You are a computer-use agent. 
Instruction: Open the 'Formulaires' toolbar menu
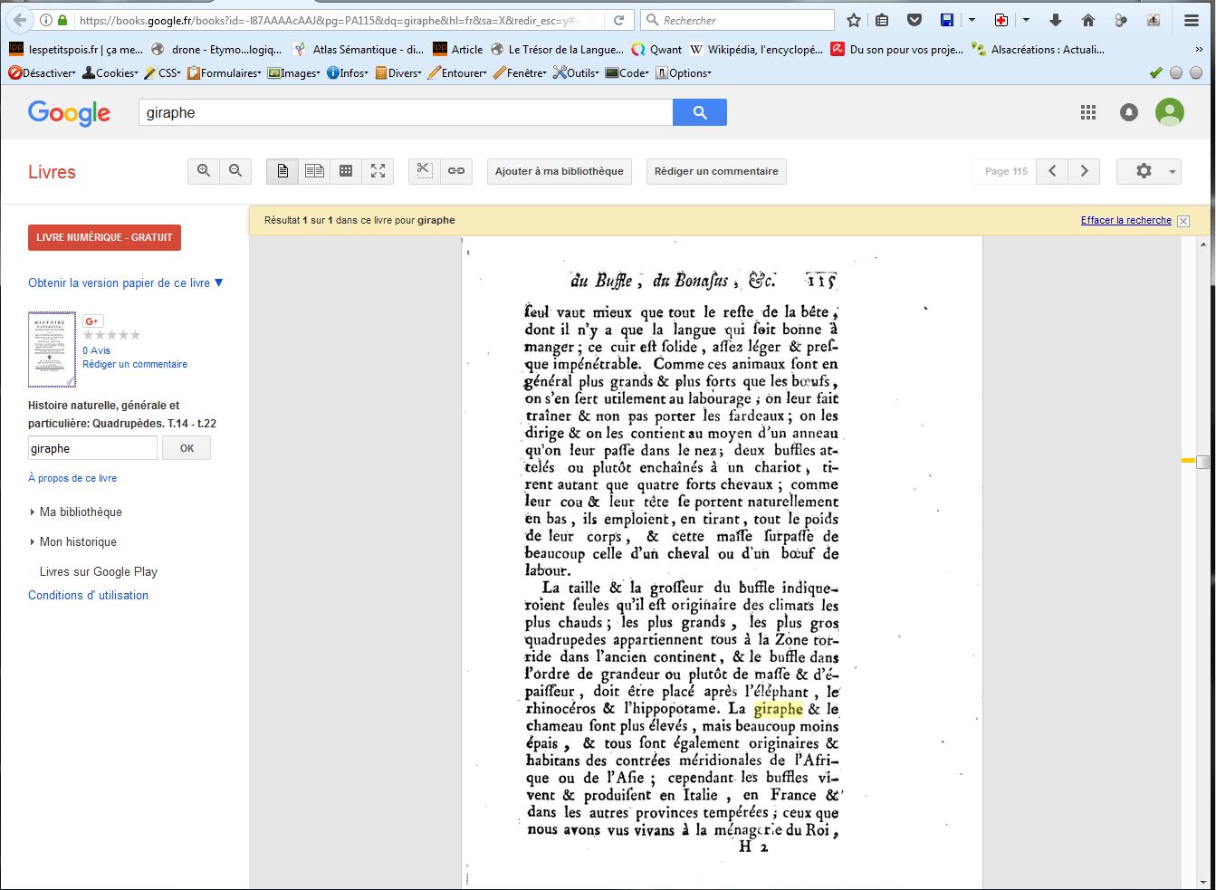coord(225,72)
